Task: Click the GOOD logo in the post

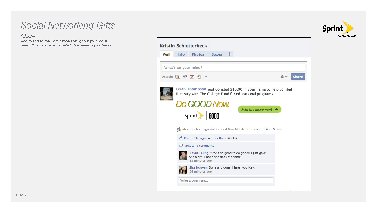Action: click(214, 116)
